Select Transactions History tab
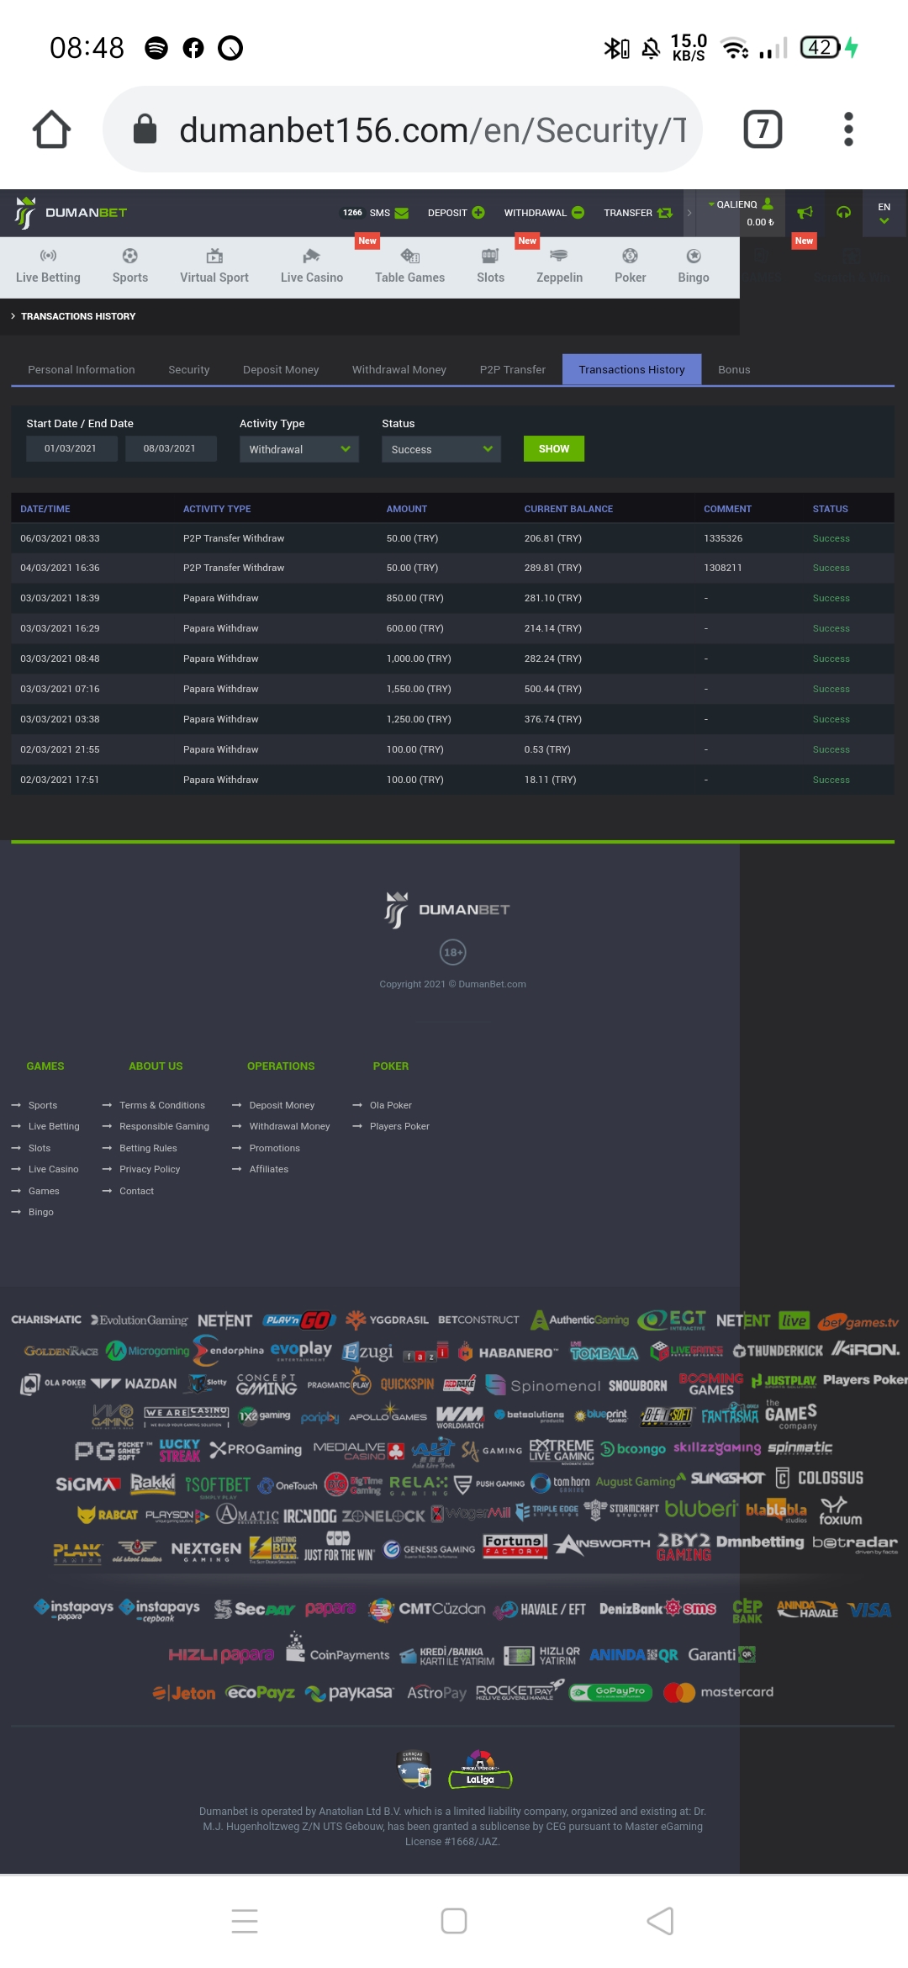This screenshot has width=908, height=1968. (x=632, y=369)
